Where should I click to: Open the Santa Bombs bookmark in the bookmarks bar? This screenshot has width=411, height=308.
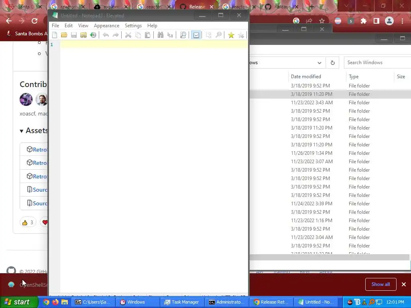(27, 34)
